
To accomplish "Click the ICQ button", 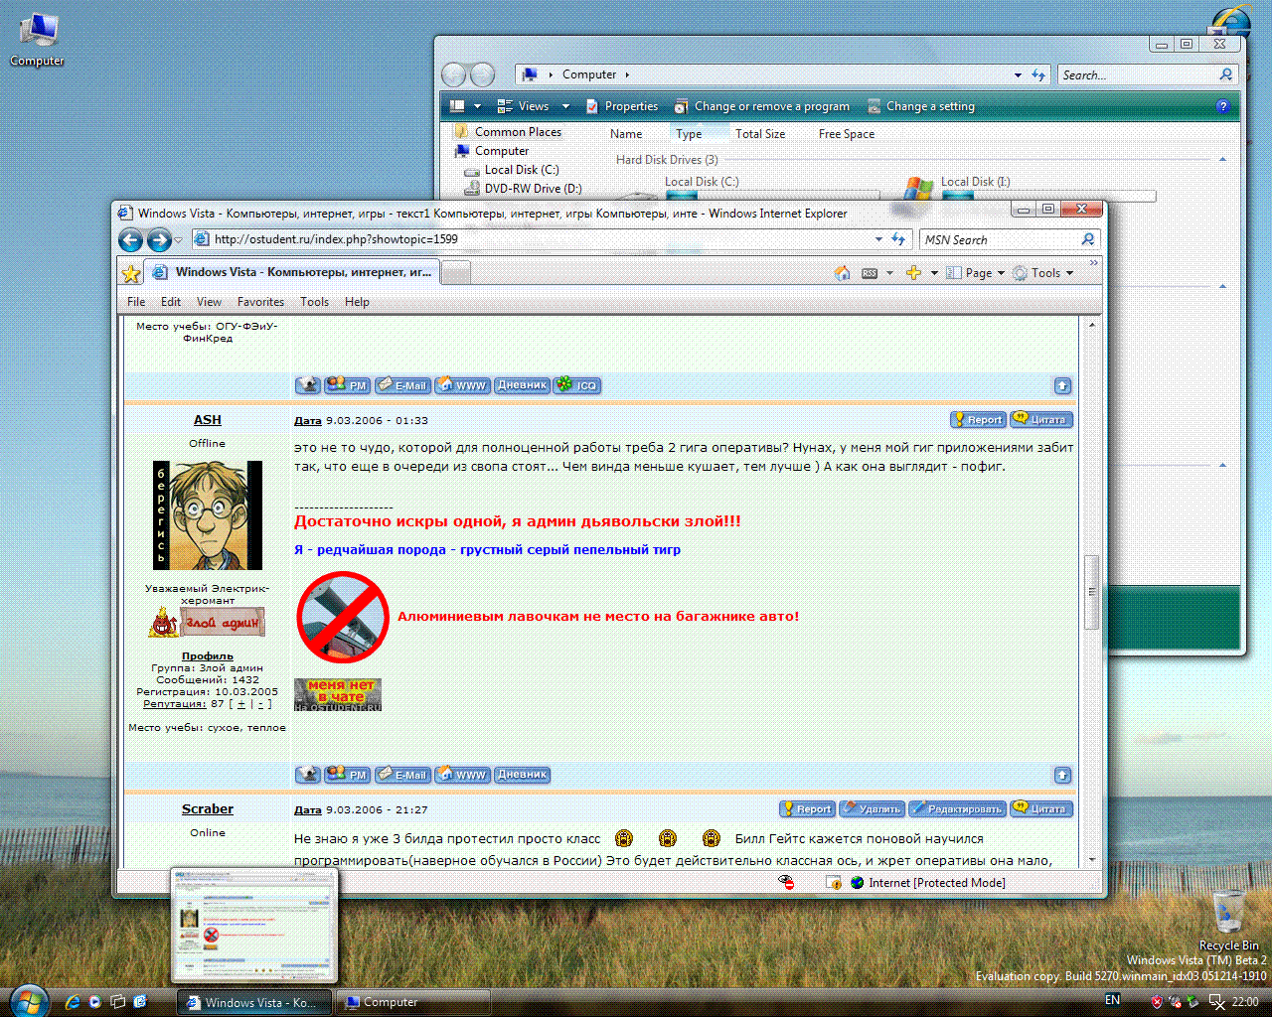I will pyautogui.click(x=577, y=385).
